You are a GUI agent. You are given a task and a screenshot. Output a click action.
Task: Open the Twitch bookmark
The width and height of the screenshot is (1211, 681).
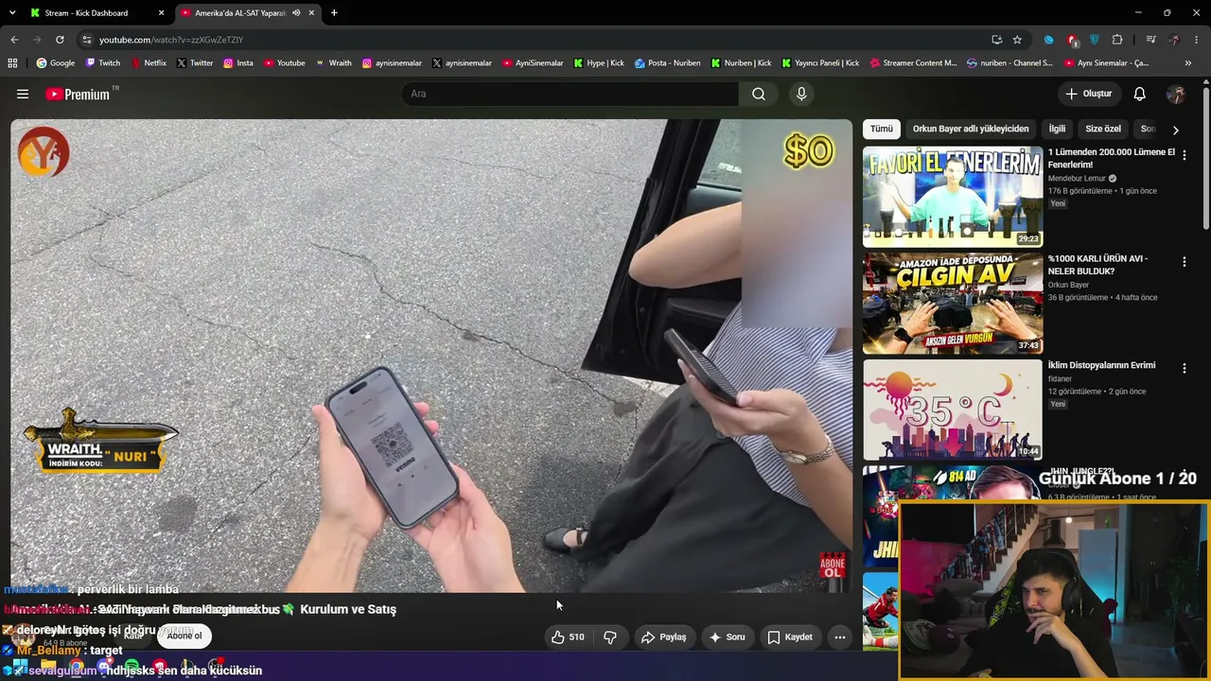point(103,63)
